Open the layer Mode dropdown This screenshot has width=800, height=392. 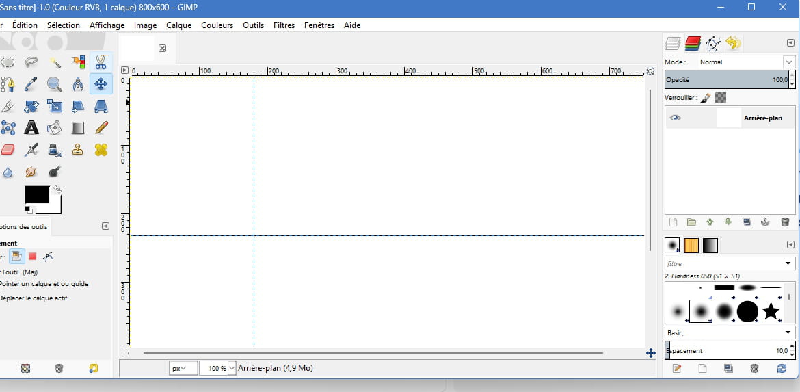tap(788, 62)
